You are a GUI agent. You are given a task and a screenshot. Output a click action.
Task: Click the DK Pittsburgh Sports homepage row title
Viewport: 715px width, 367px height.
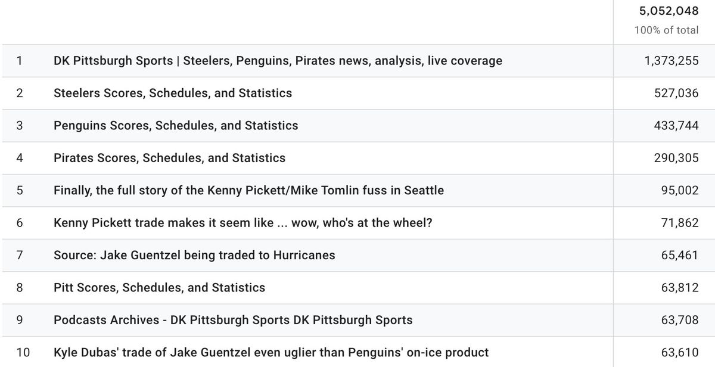click(x=278, y=61)
